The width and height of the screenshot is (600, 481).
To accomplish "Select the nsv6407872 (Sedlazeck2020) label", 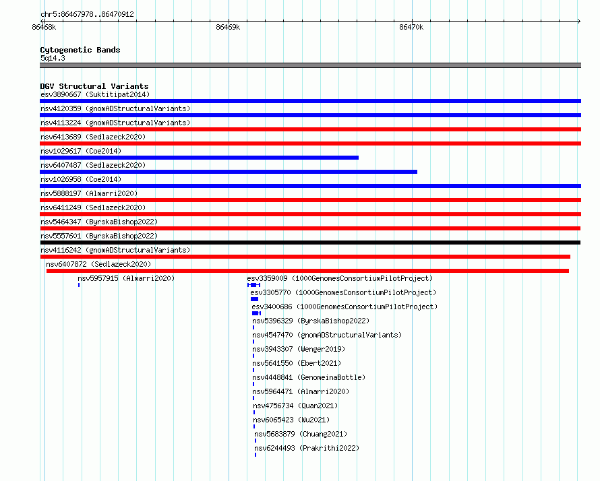I will (98, 264).
